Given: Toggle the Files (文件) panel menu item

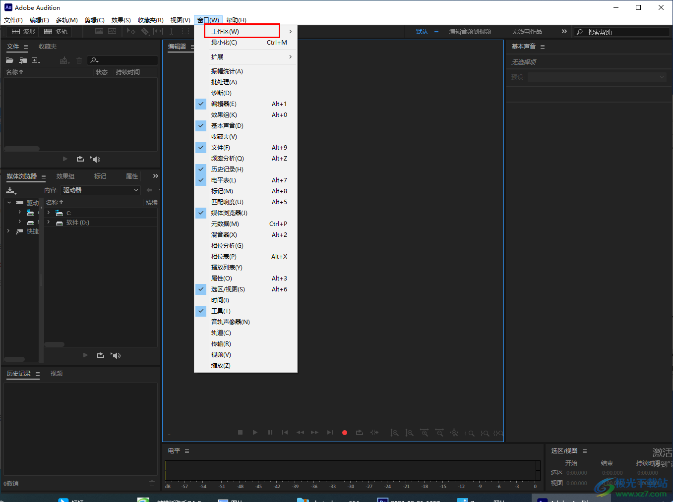Looking at the screenshot, I should click(x=246, y=148).
